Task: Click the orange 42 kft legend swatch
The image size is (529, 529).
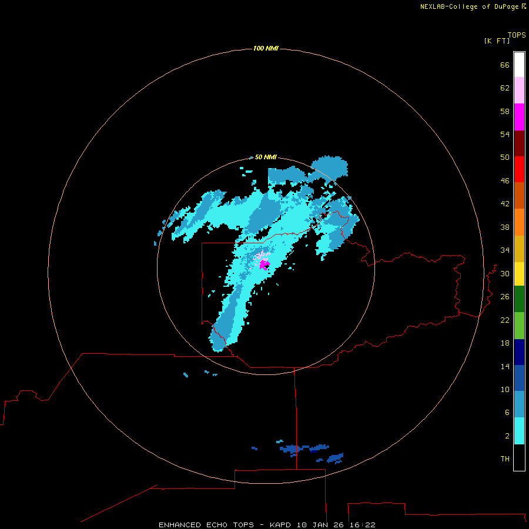Action: tap(519, 222)
